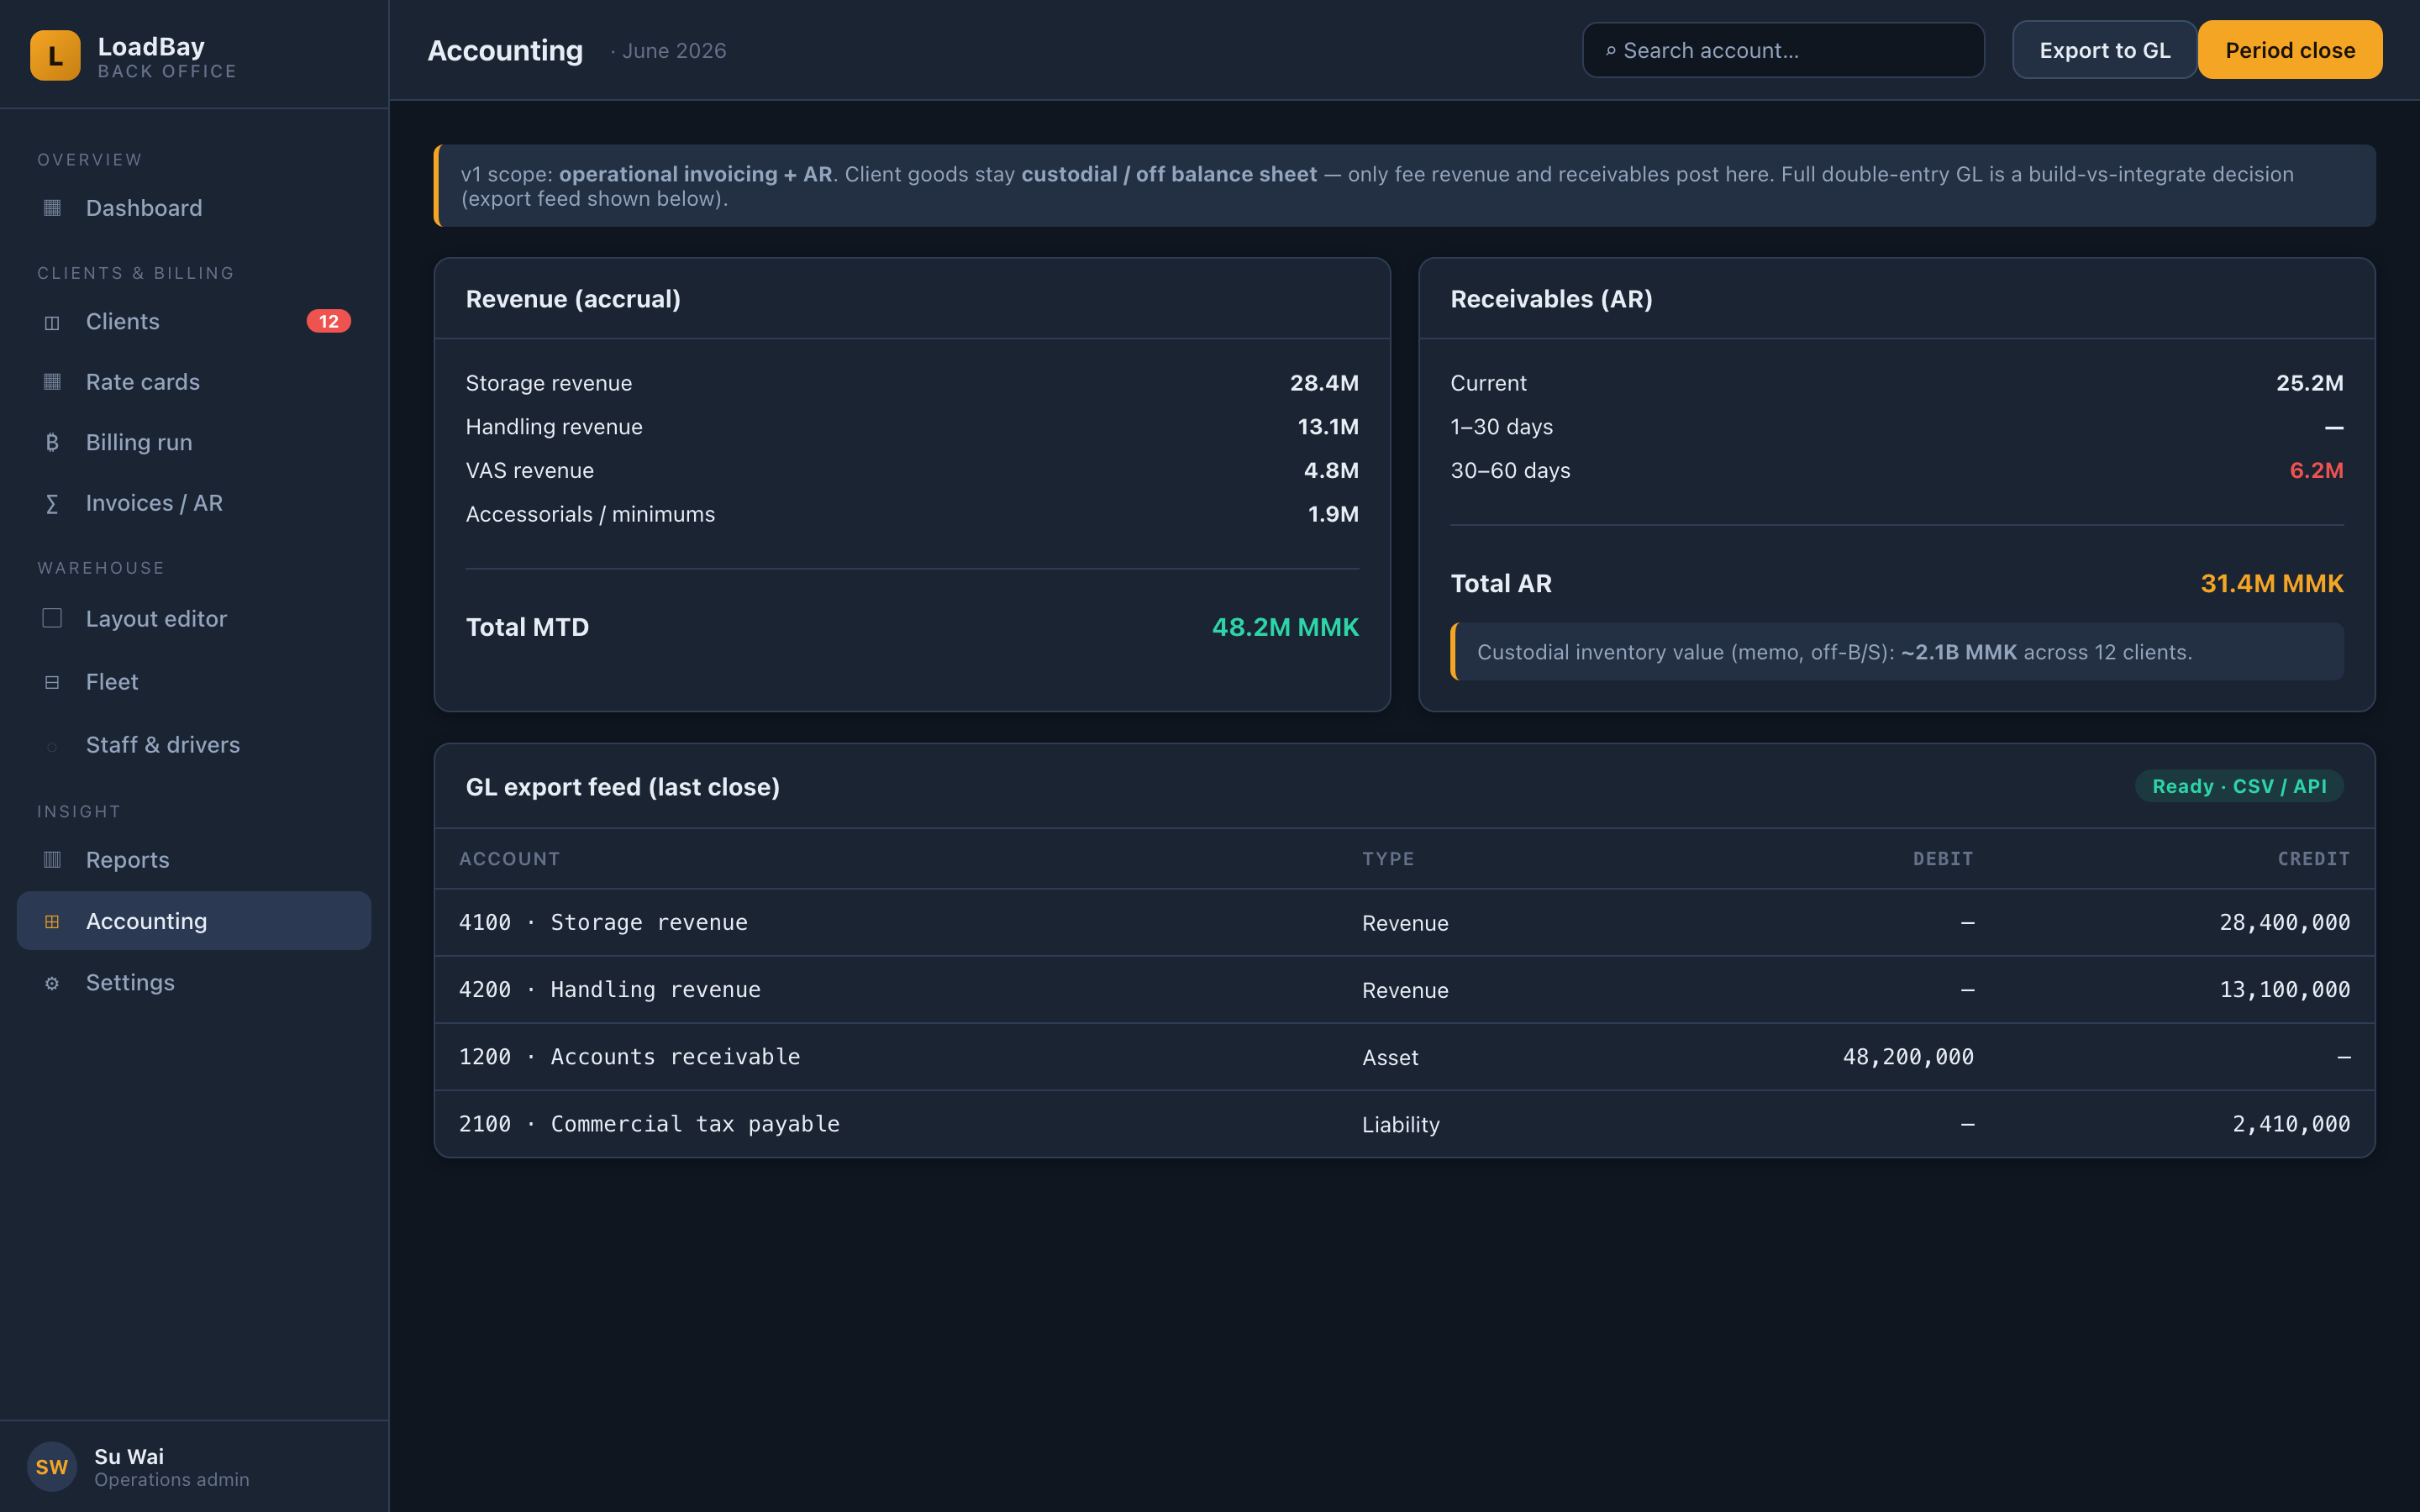Screen dimensions: 2420x1512
Task: Select the 2100 · Commercial tax payable row
Action: (1404, 1123)
